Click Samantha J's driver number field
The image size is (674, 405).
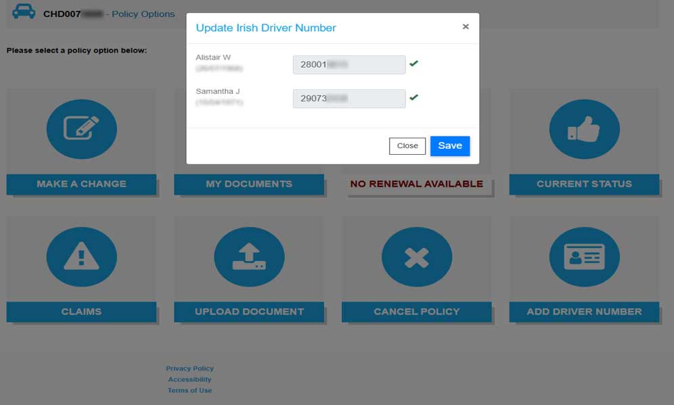click(349, 98)
